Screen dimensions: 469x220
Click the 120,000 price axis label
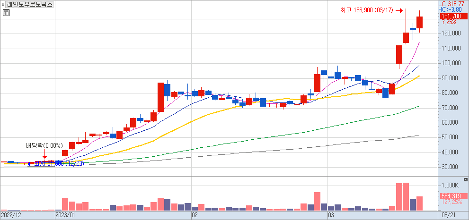pyautogui.click(x=452, y=34)
